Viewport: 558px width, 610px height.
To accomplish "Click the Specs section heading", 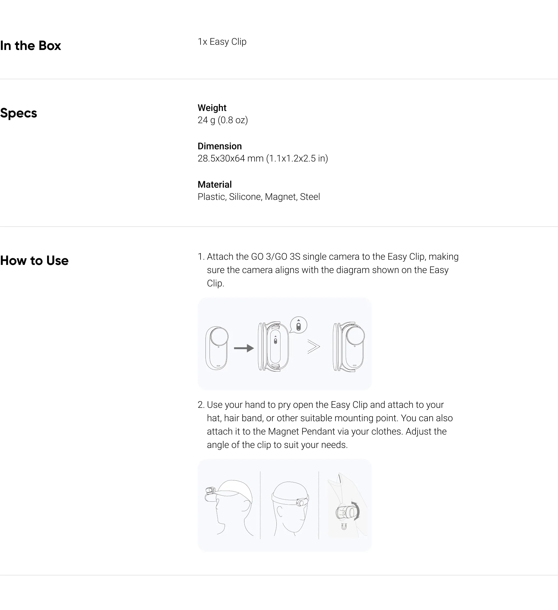I will tap(19, 113).
